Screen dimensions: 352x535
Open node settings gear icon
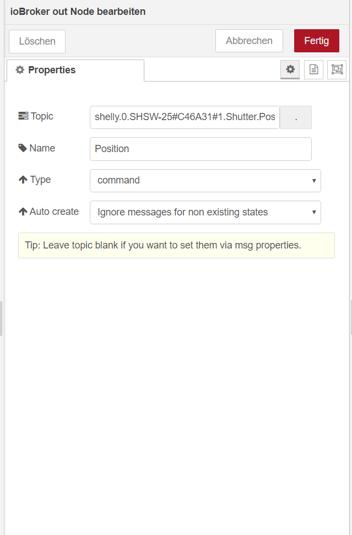290,69
